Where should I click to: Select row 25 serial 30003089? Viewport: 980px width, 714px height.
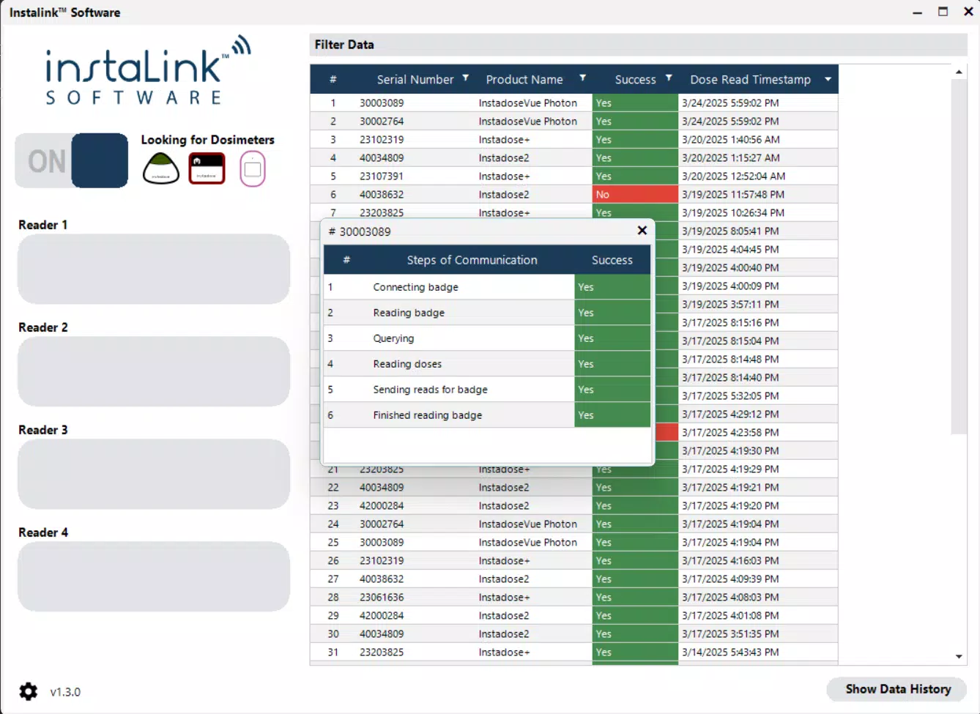pyautogui.click(x=382, y=543)
